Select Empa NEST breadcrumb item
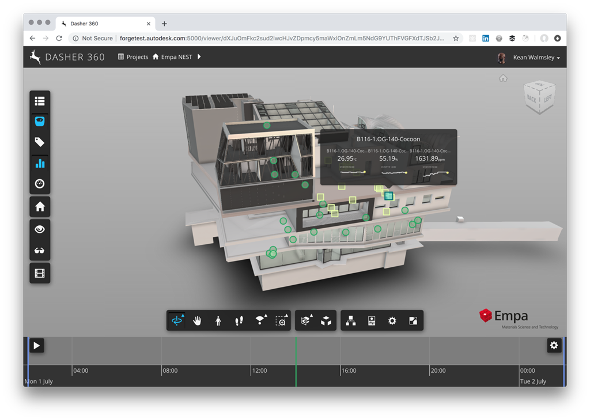The width and height of the screenshot is (590, 420). coord(176,57)
